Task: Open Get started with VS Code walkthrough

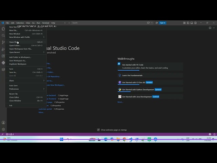Action: [x=151, y=67]
